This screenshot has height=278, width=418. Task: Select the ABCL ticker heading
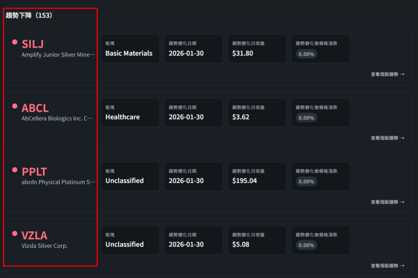[35, 108]
